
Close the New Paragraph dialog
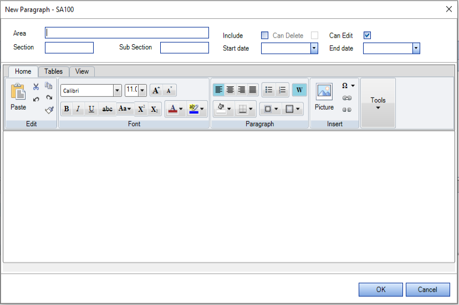[449, 9]
